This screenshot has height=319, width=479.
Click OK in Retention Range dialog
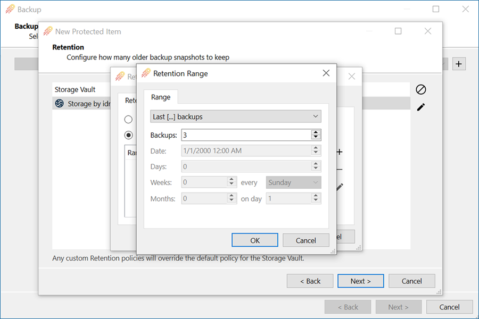[x=255, y=240]
